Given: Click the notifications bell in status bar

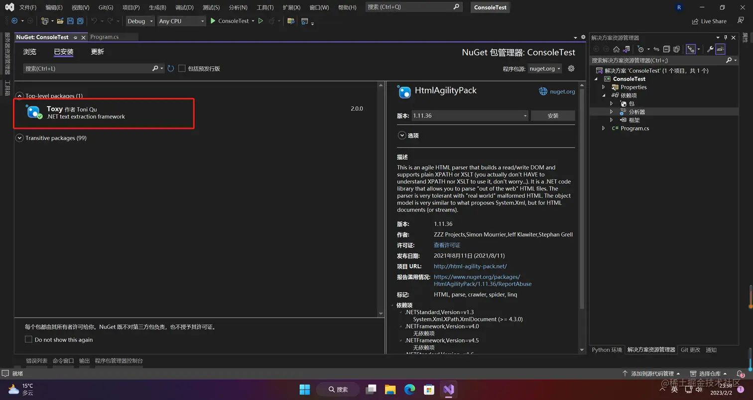Looking at the screenshot, I should pyautogui.click(x=740, y=374).
